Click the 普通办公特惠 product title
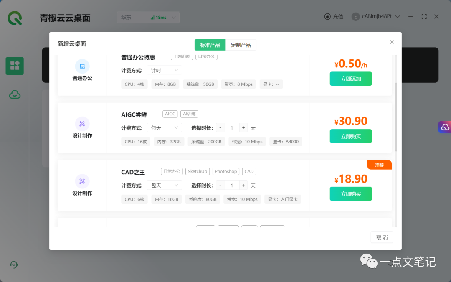Screen dimensions: 451x282 point(138,57)
